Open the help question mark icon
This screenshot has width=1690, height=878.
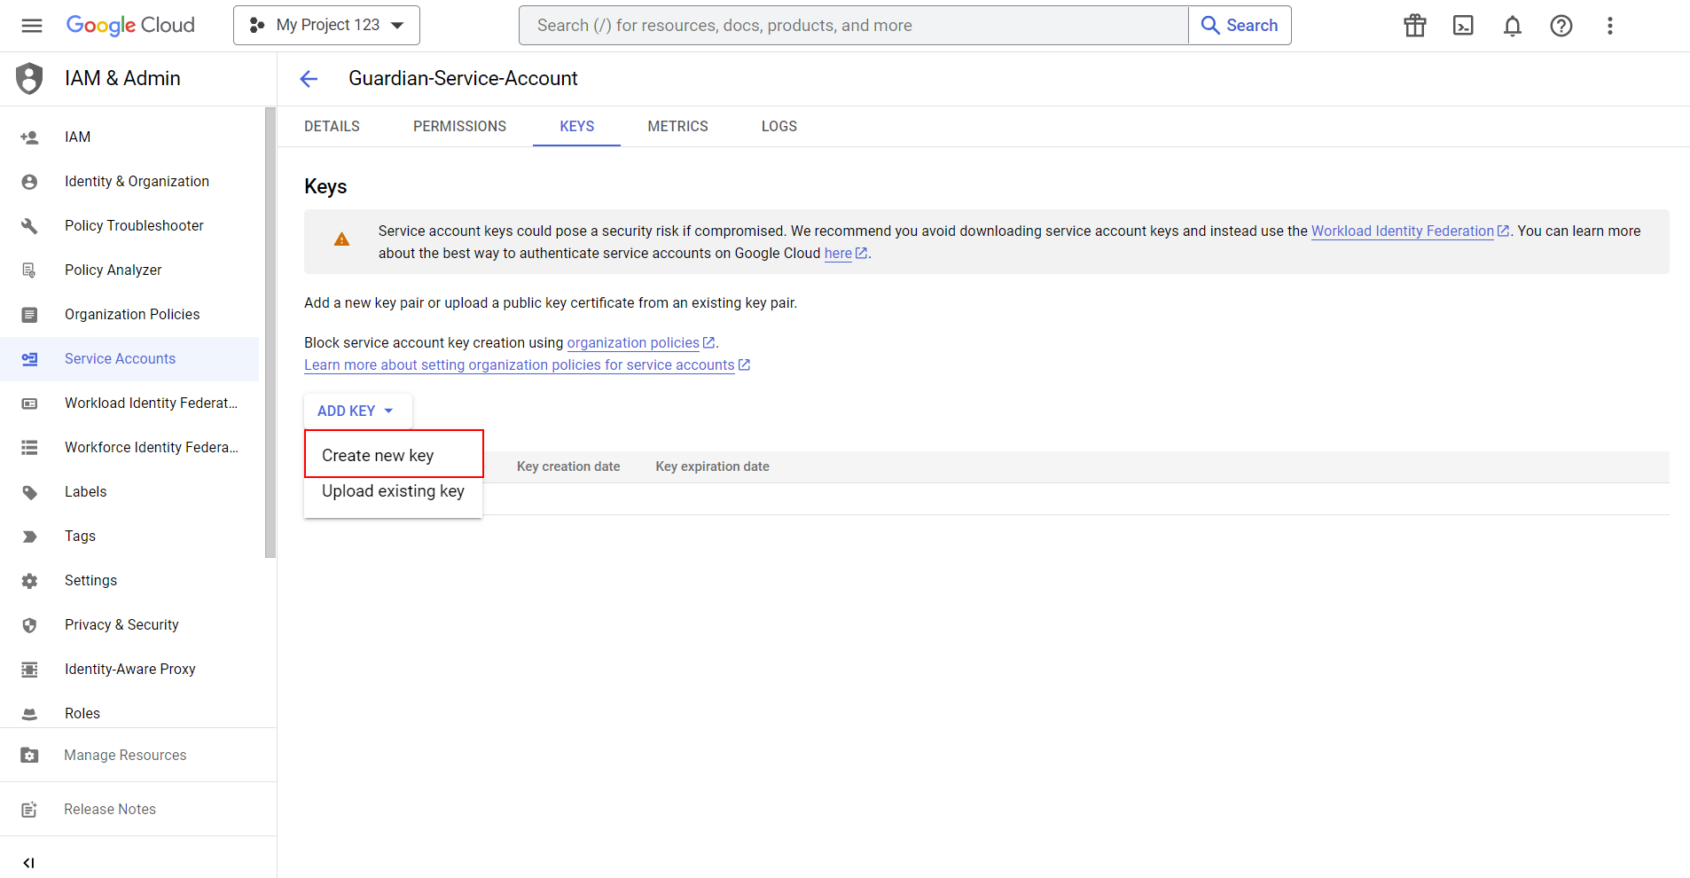(x=1561, y=26)
